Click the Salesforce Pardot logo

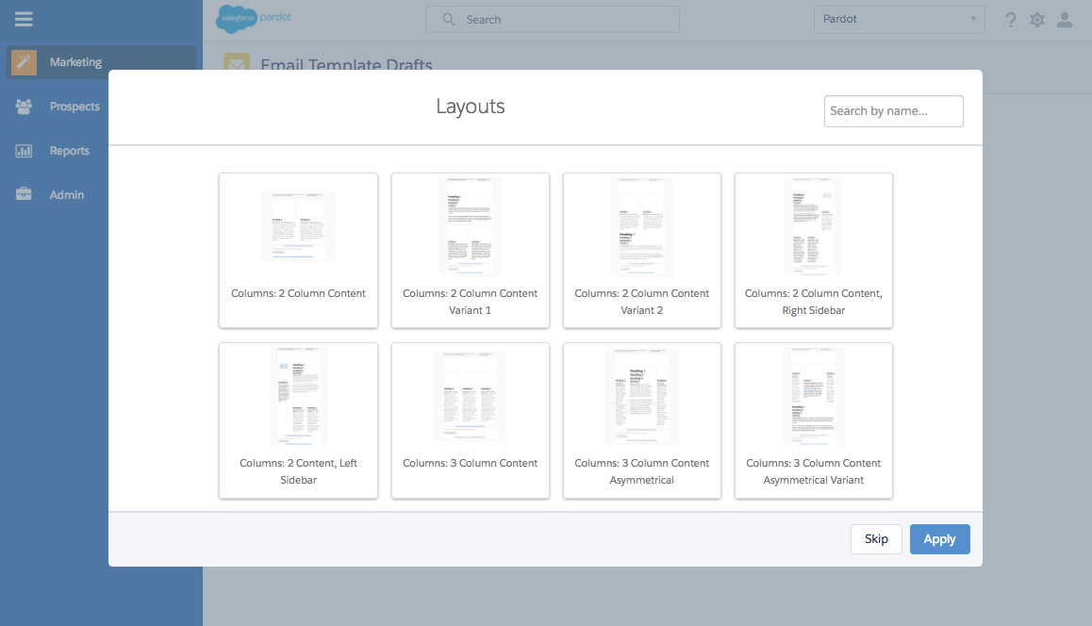click(x=253, y=19)
